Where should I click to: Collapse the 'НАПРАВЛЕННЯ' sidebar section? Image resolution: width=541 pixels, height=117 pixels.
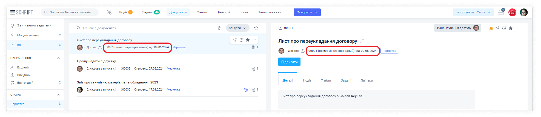click(58, 58)
